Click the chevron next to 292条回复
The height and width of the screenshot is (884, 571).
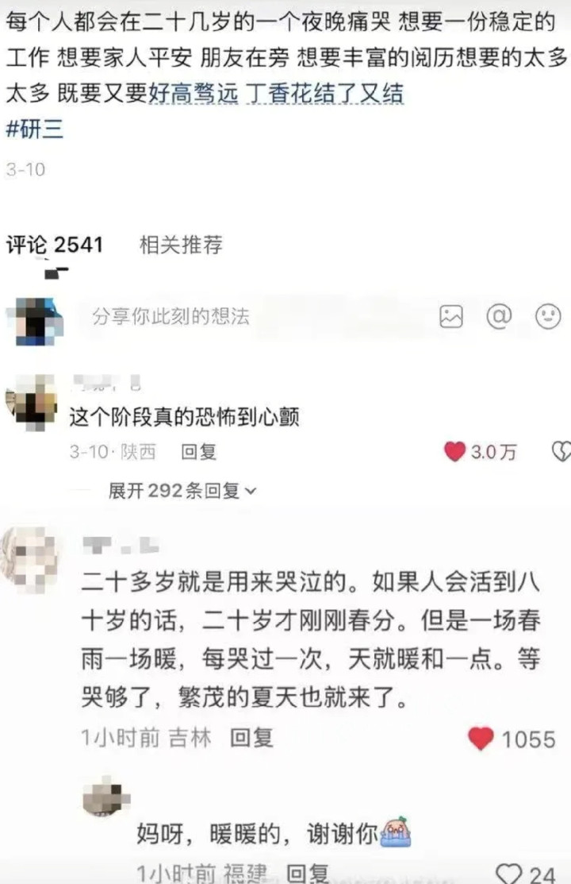(251, 492)
